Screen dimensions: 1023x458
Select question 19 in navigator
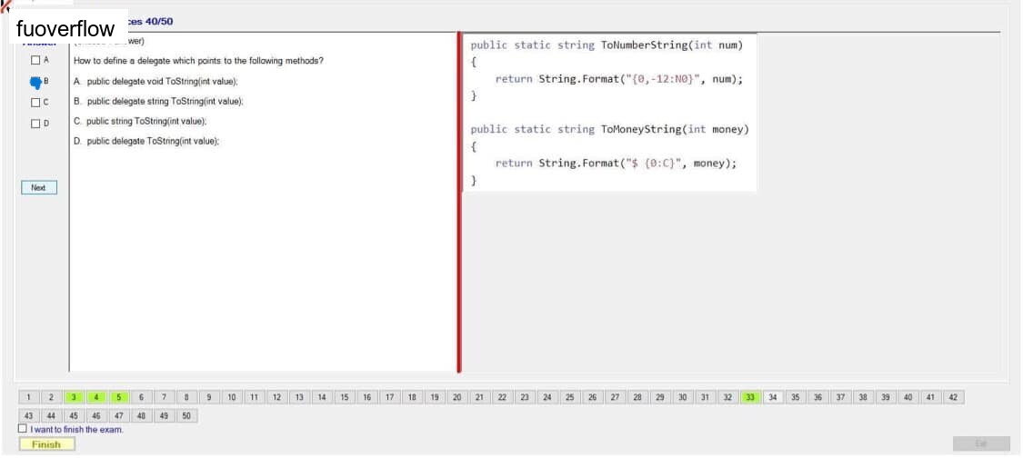pos(435,397)
